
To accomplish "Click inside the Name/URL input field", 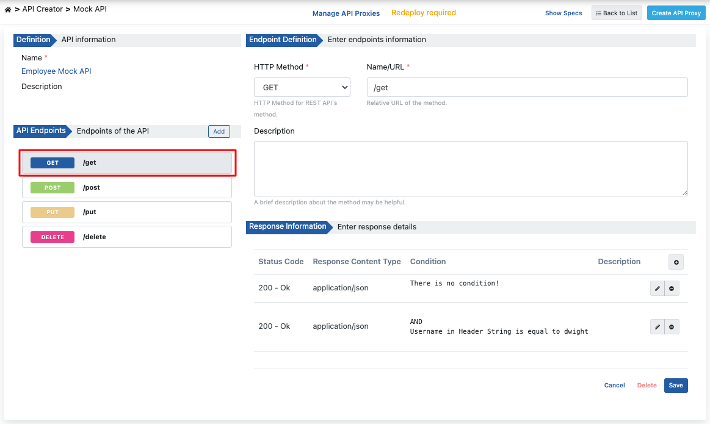I will click(527, 87).
